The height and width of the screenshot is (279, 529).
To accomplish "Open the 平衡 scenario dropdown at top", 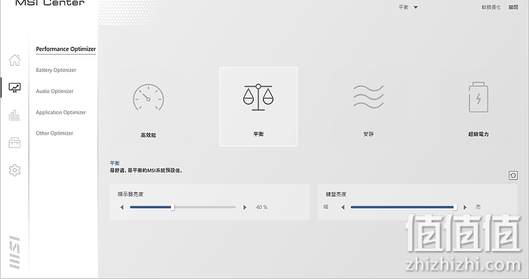I will 408,7.
